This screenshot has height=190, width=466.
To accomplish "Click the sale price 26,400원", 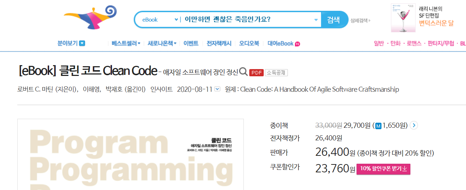I will pos(335,153).
